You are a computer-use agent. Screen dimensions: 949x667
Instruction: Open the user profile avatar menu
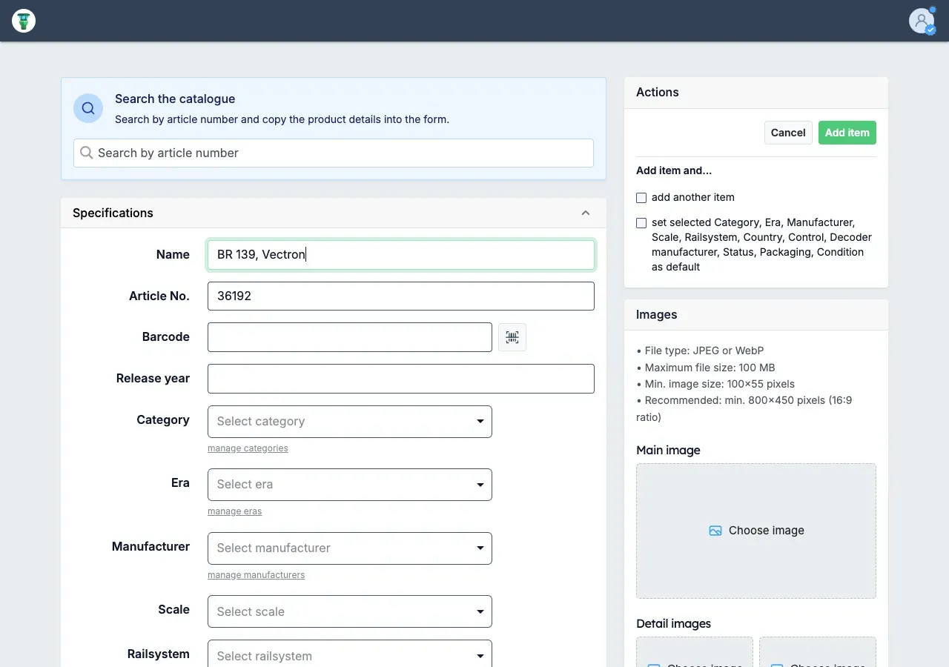pyautogui.click(x=922, y=21)
